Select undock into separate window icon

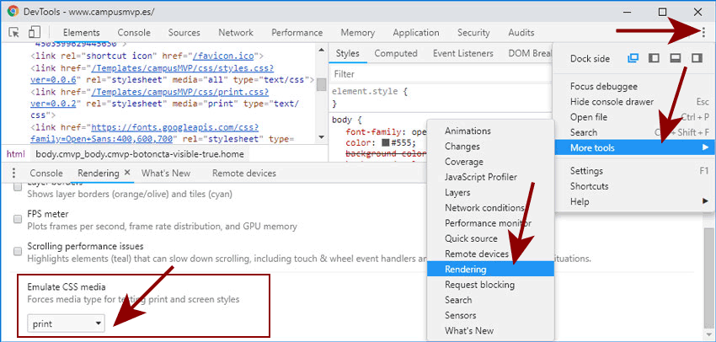tap(633, 58)
